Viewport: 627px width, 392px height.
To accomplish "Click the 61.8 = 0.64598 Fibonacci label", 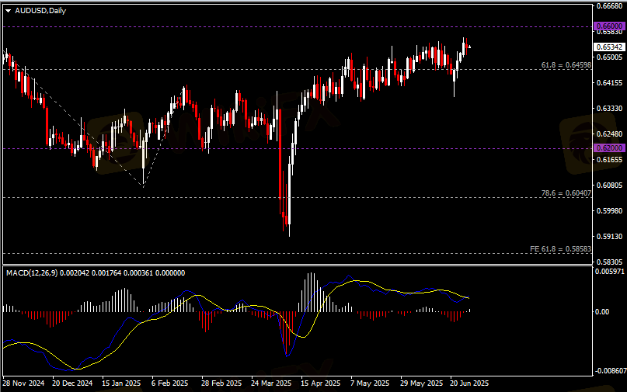I will tap(566, 64).
